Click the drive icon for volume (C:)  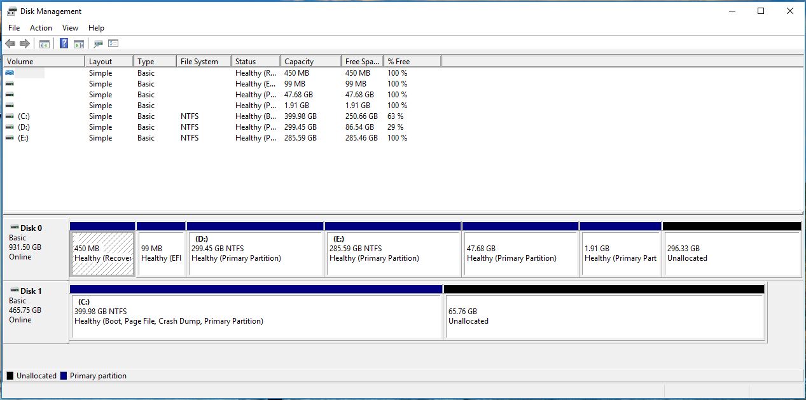pyautogui.click(x=10, y=116)
